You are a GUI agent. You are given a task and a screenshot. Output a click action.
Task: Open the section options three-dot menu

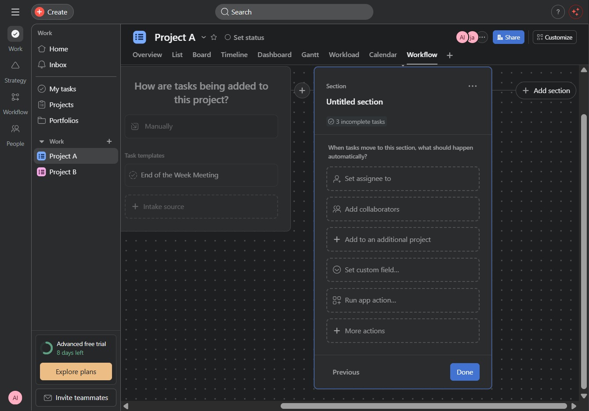click(x=473, y=86)
